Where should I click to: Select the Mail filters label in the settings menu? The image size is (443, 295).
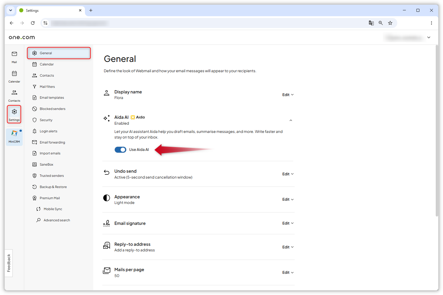tap(47, 87)
